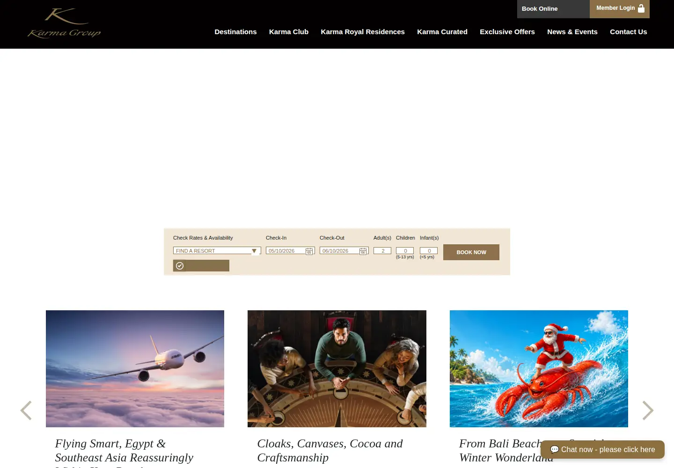Open the Check-In calendar icon
The width and height of the screenshot is (674, 468).
click(x=309, y=251)
